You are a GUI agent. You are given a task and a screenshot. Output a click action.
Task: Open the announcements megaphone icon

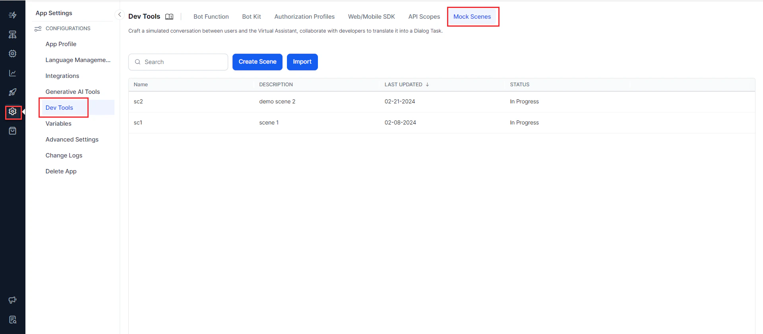coord(13,300)
